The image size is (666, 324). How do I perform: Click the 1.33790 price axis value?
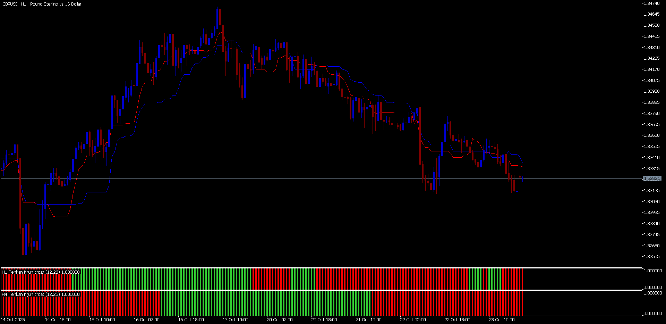[651, 114]
